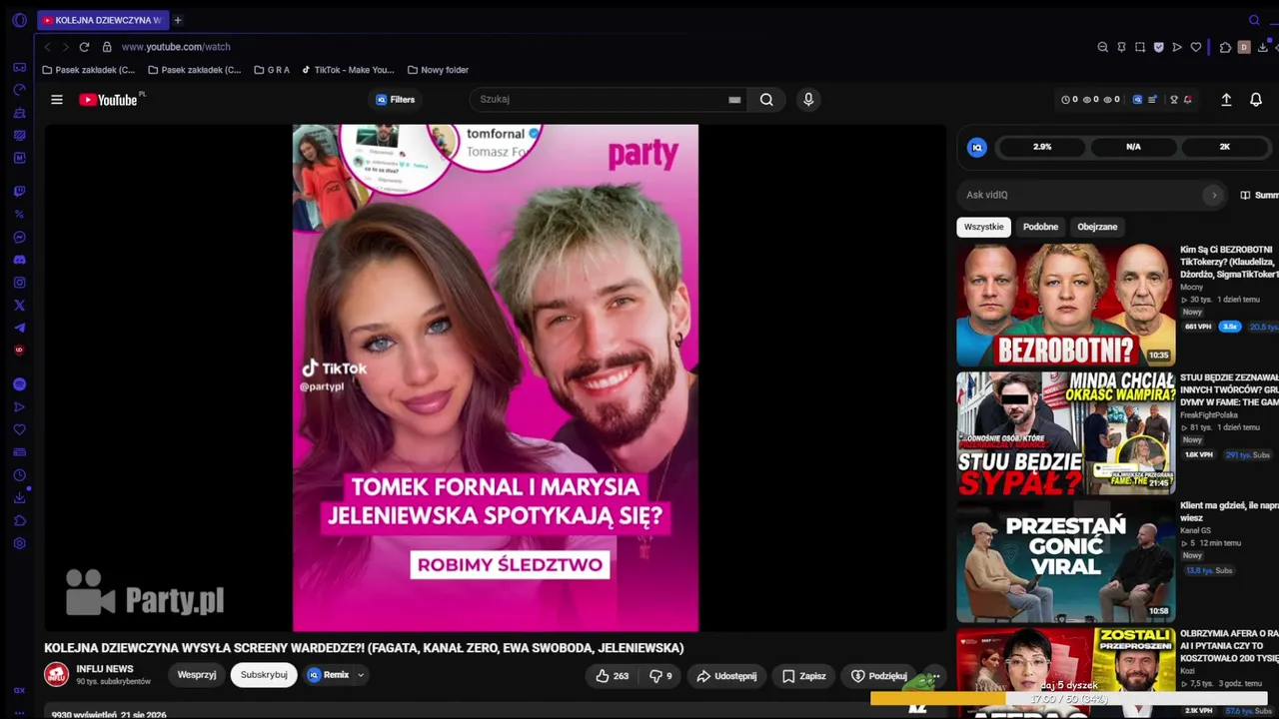Switch to the KOLEJNA DZIEWCZYNA browser tab
Image resolution: width=1279 pixels, height=719 pixels.
[x=102, y=20]
